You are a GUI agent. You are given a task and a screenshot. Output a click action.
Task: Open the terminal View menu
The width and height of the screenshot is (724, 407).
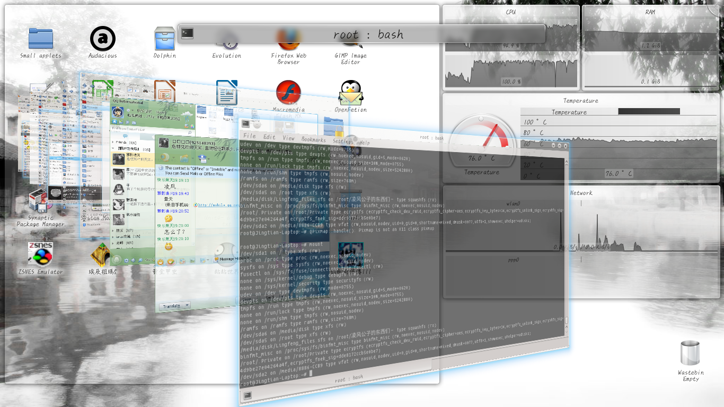(x=289, y=138)
